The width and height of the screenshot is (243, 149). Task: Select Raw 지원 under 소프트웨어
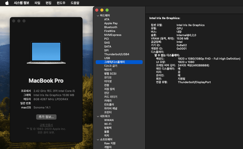(x=110, y=143)
